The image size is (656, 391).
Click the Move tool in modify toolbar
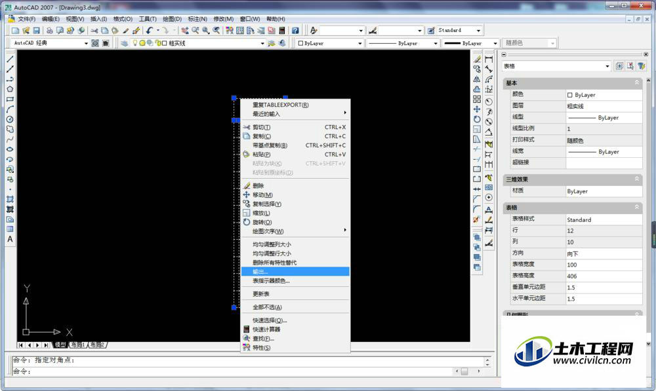[x=477, y=109]
